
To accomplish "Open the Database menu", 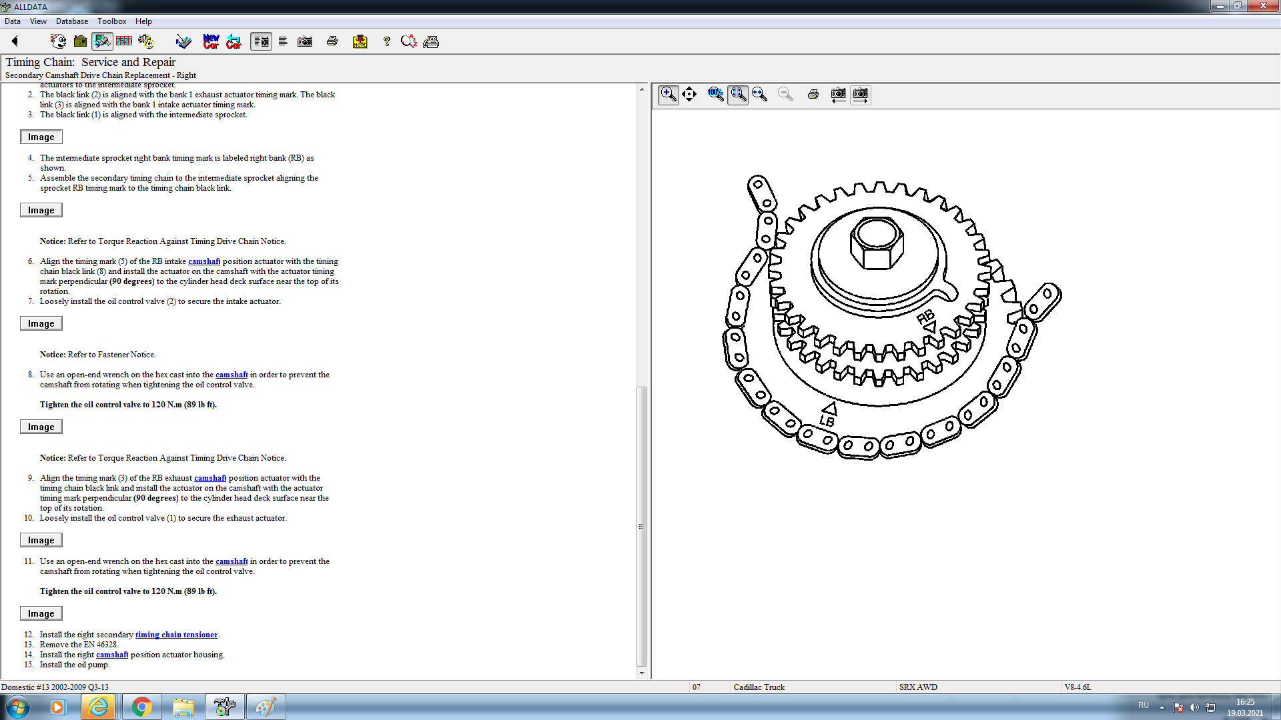I will (x=71, y=21).
